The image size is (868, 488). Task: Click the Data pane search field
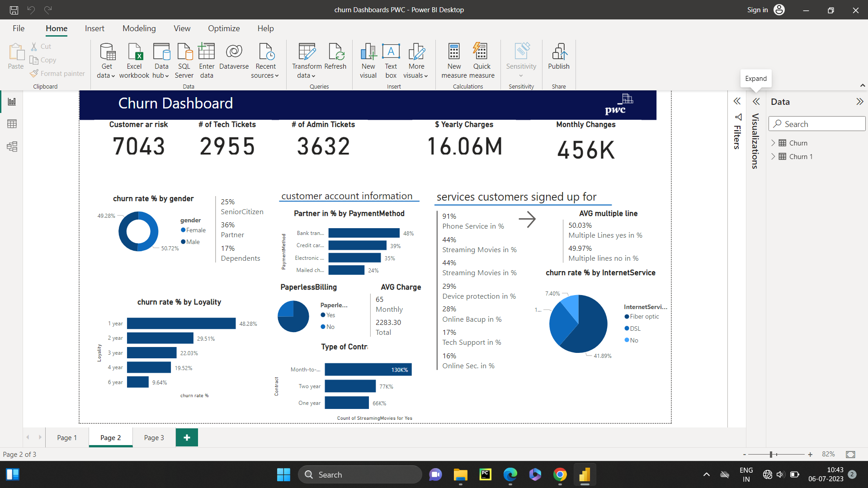coord(816,123)
